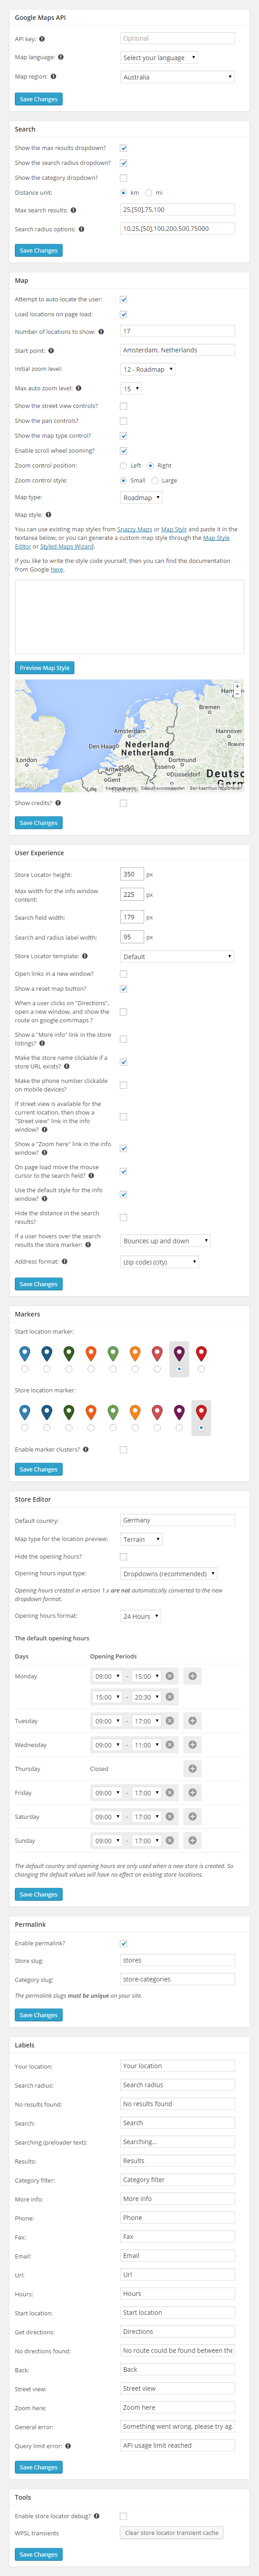Viewport: 259px width, 2576px height.
Task: Open help icon beside Search radius options
Action: point(82,229)
